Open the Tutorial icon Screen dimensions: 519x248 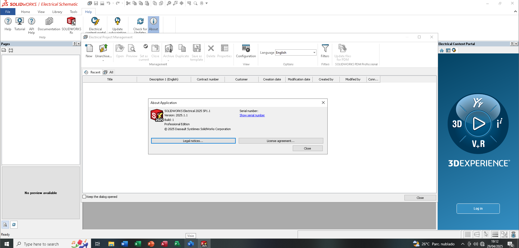(x=19, y=21)
